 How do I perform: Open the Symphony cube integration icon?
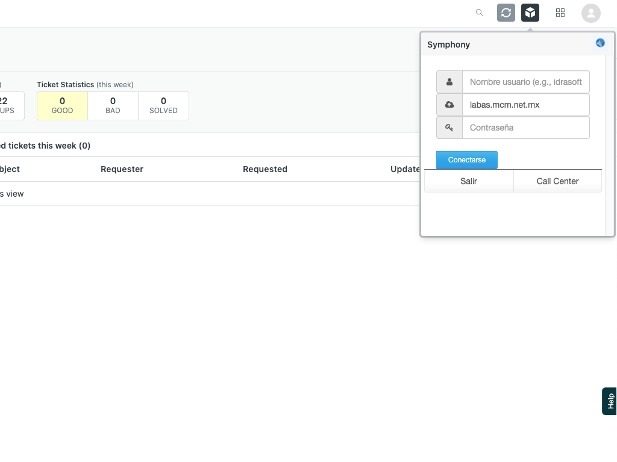click(x=530, y=13)
